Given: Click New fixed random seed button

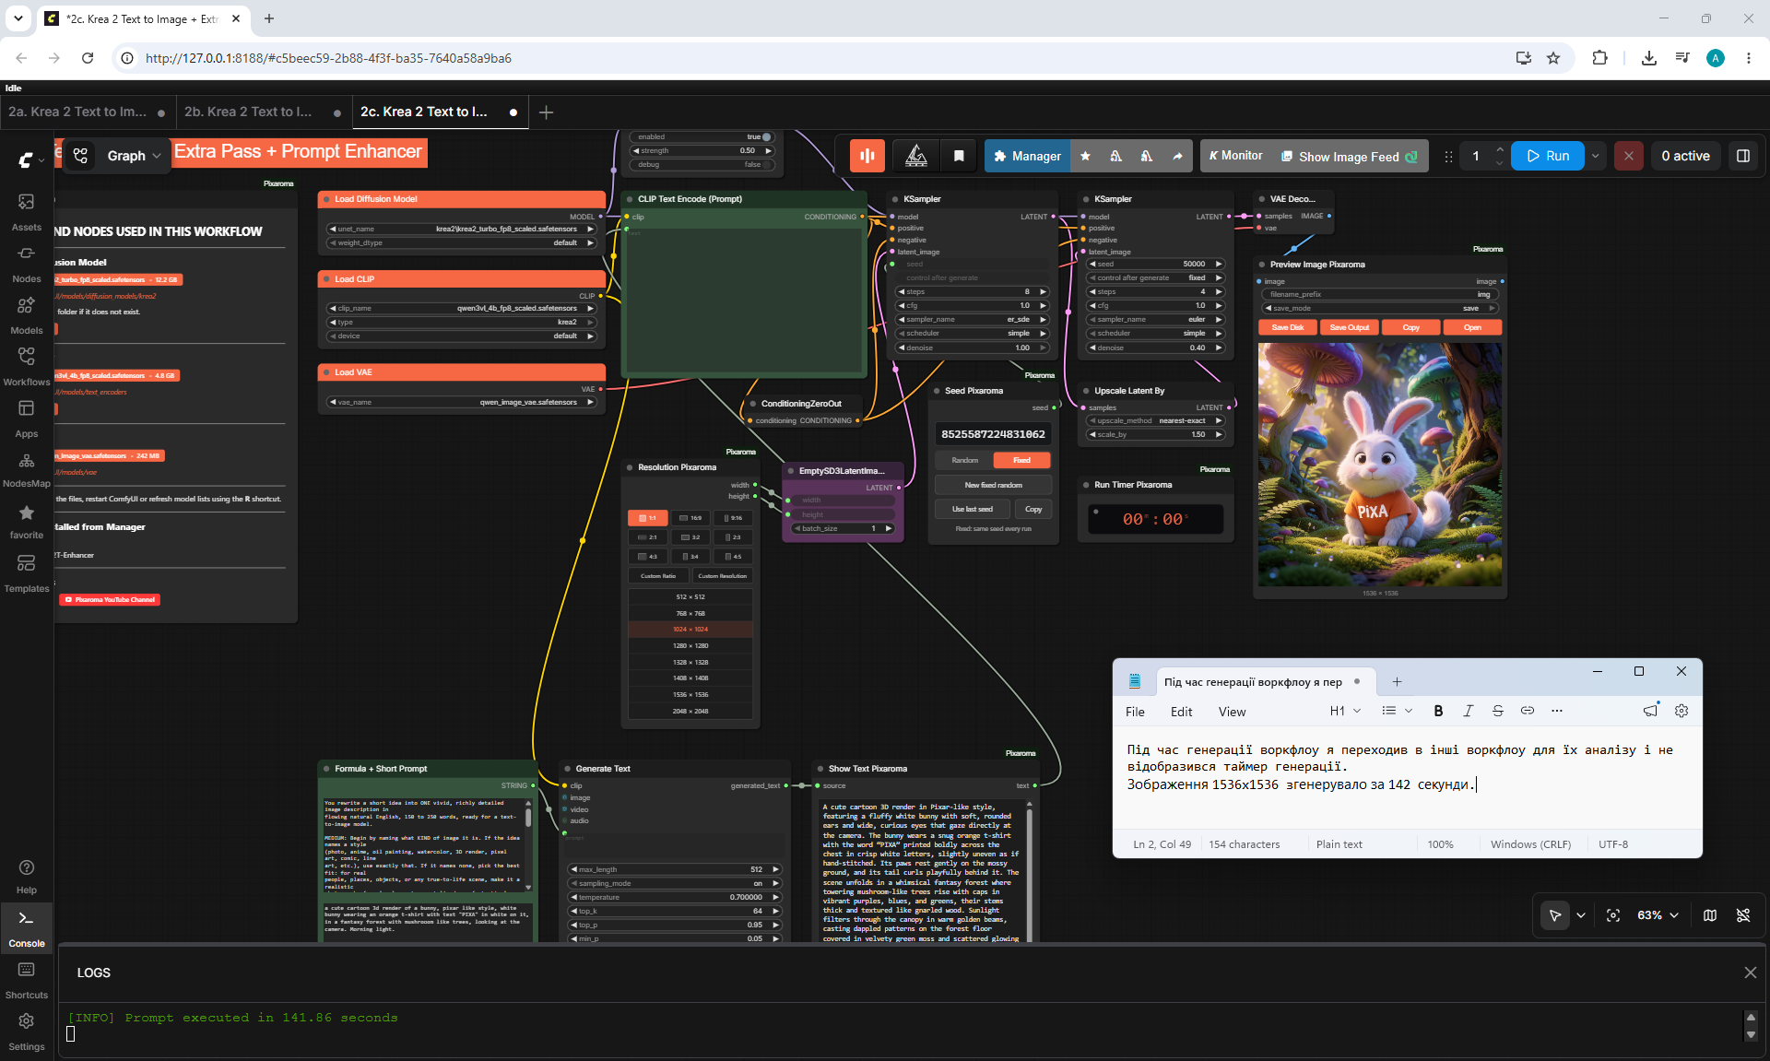Looking at the screenshot, I should pyautogui.click(x=993, y=485).
